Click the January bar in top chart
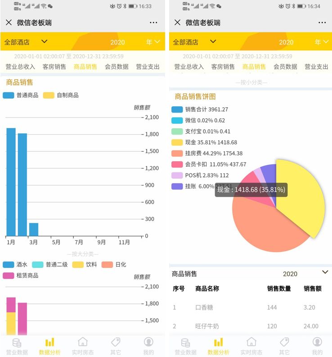Screen dimensions: 332x357 click(x=11, y=182)
